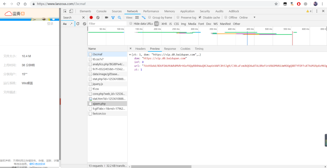The image size is (327, 168).
Task: Switch to the AdBlock tab
Action: pyautogui.click(x=234, y=11)
